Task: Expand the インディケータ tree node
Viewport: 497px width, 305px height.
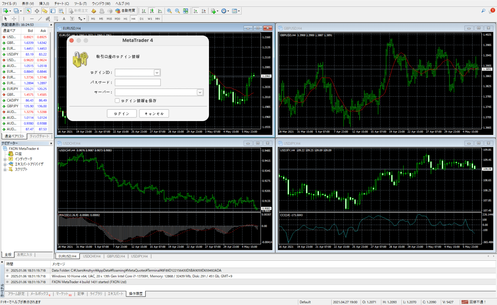Action: click(5, 159)
